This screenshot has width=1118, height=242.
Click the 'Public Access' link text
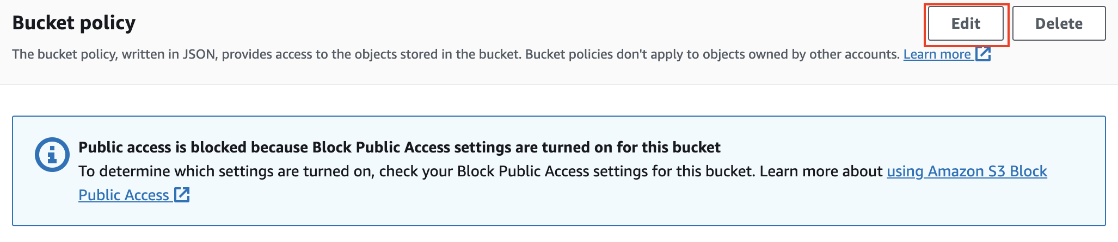pos(124,195)
